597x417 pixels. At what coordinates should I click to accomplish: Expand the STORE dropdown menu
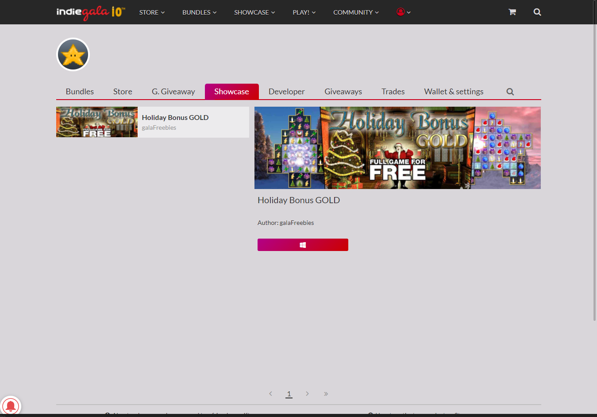pyautogui.click(x=152, y=12)
